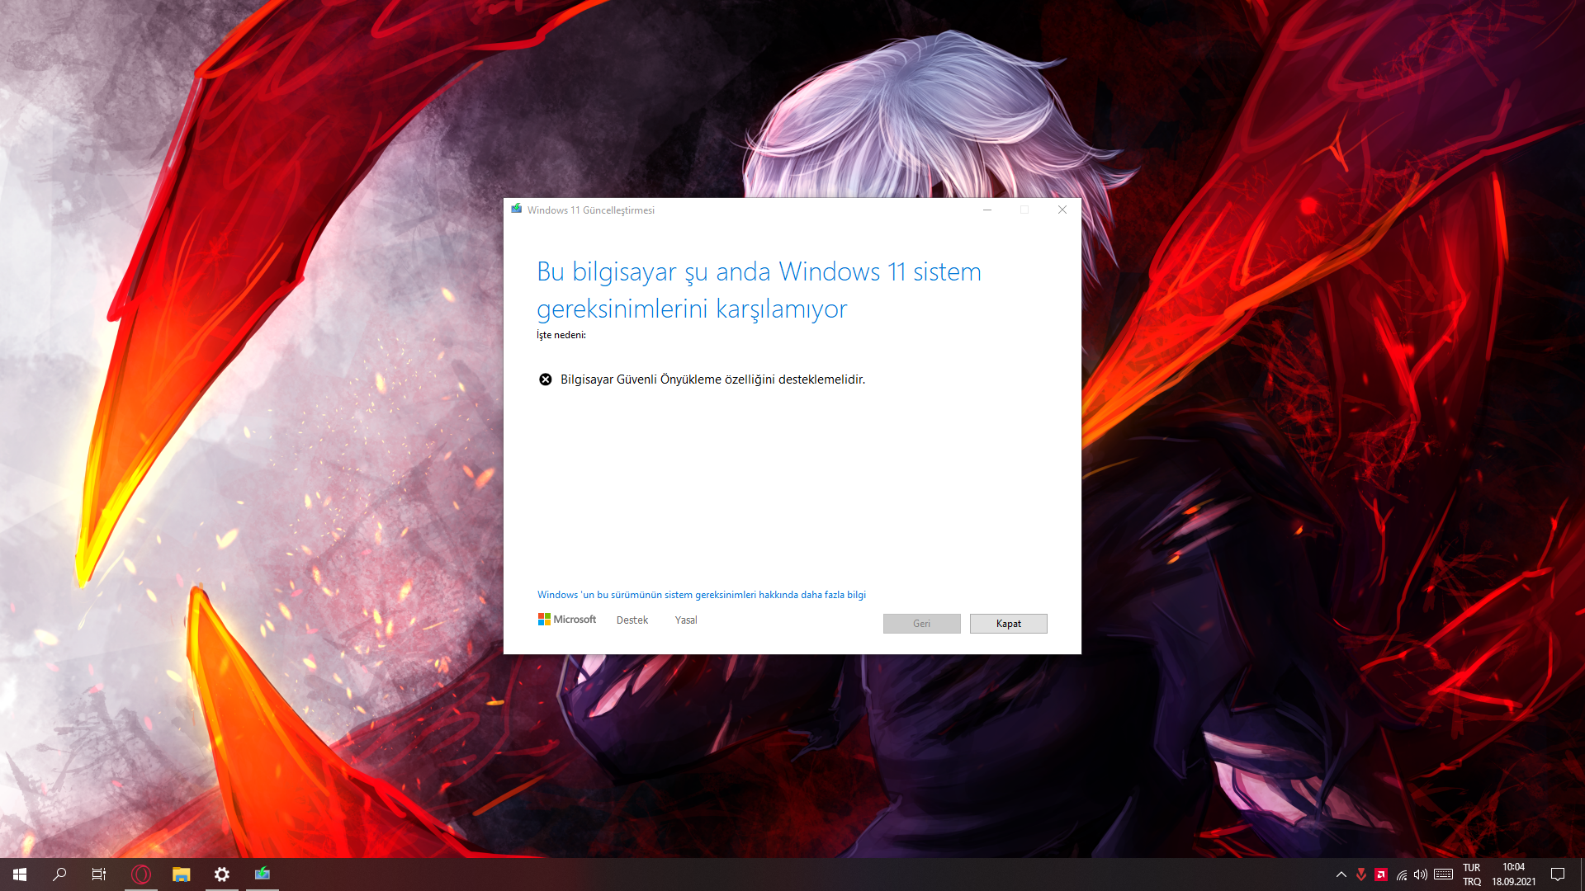Click the Microsoft logo in dialog
This screenshot has width=1585, height=891.
point(567,620)
